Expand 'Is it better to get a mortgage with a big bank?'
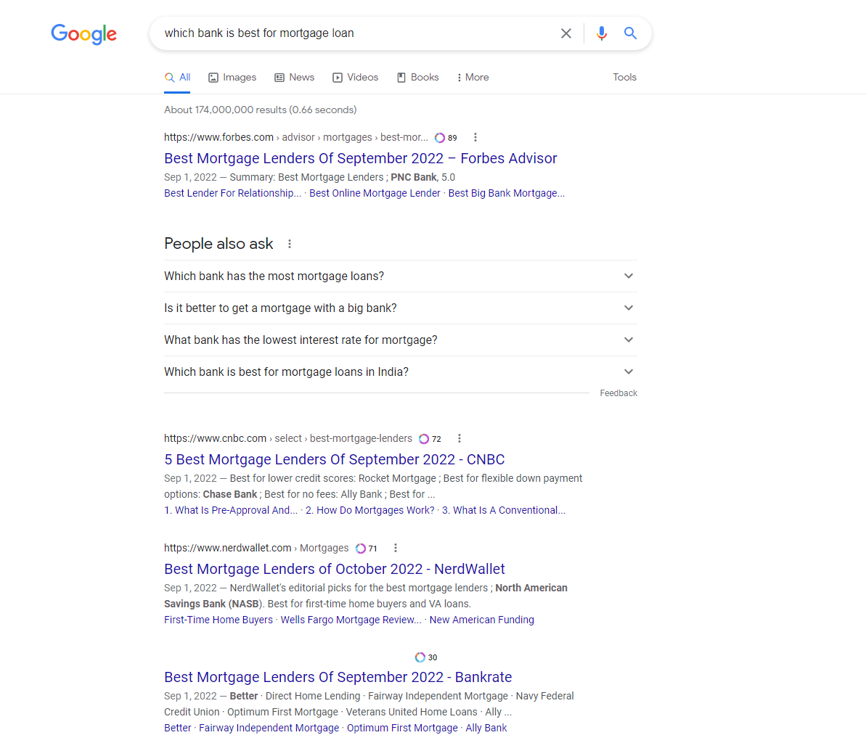Image resolution: width=866 pixels, height=743 pixels. click(x=401, y=308)
